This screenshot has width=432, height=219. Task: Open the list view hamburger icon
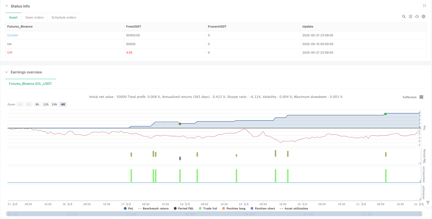tap(410, 16)
